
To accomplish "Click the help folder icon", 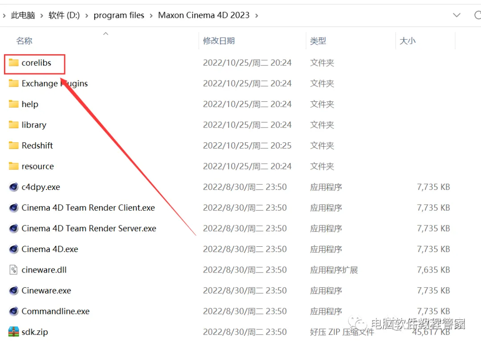I will (13, 104).
